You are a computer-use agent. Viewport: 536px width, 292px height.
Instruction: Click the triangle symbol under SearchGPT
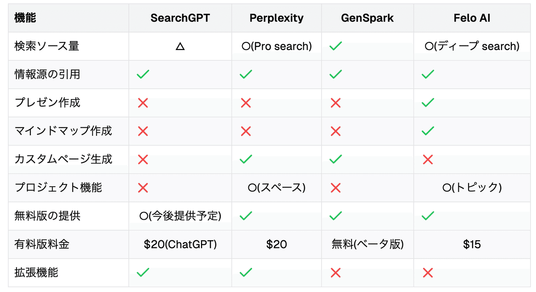point(180,46)
